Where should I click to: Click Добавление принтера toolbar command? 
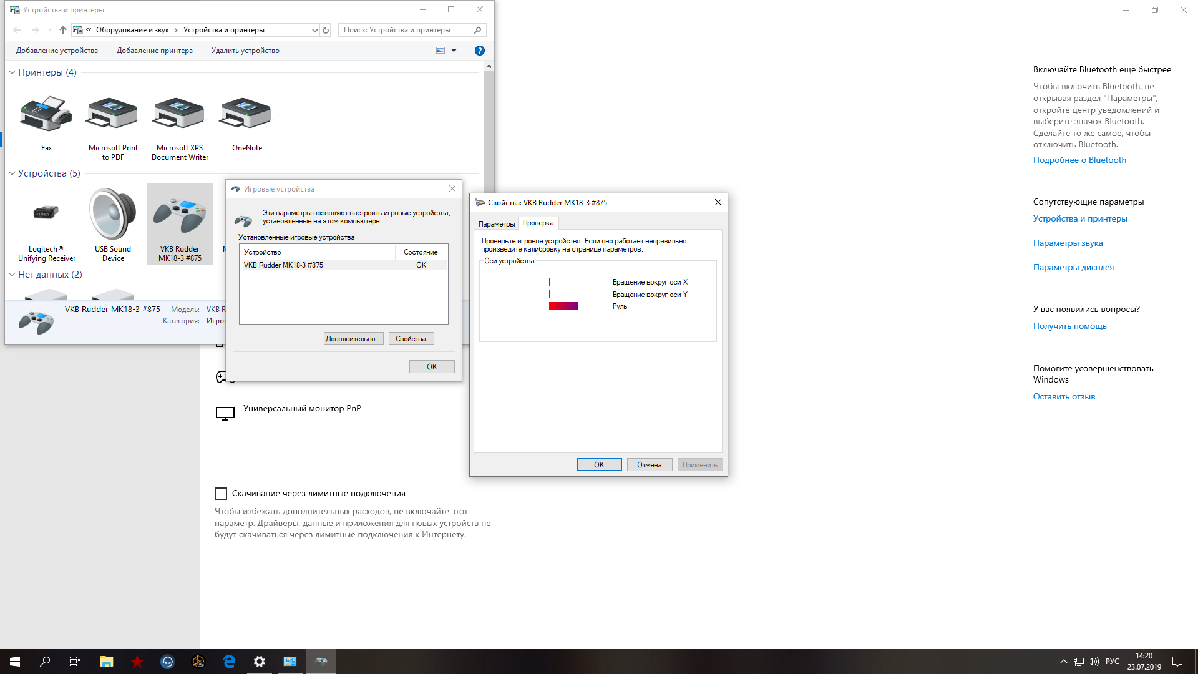pyautogui.click(x=154, y=51)
